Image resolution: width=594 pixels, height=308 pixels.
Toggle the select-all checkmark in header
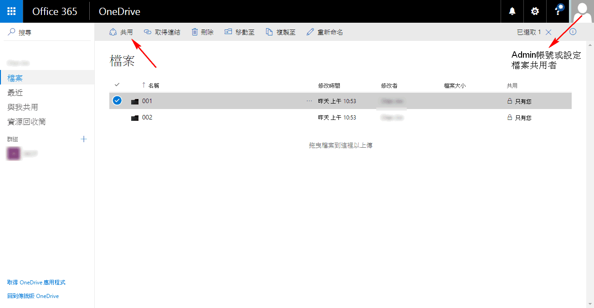point(117,85)
